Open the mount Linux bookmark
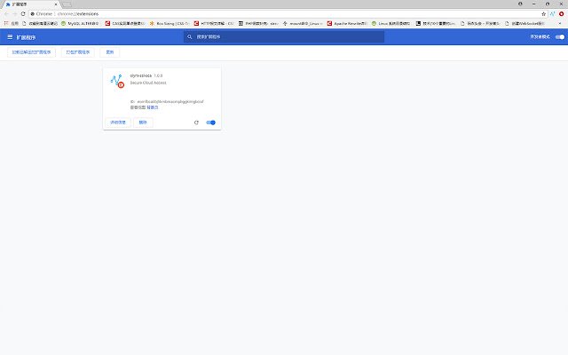This screenshot has height=355, width=568. coord(303,23)
